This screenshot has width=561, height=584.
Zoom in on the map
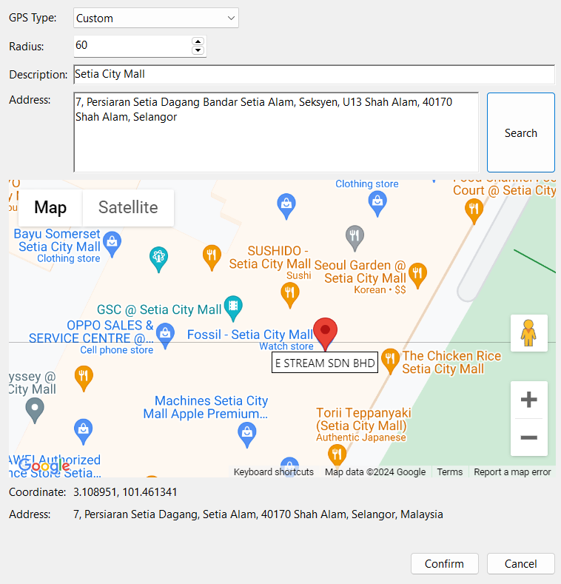528,400
